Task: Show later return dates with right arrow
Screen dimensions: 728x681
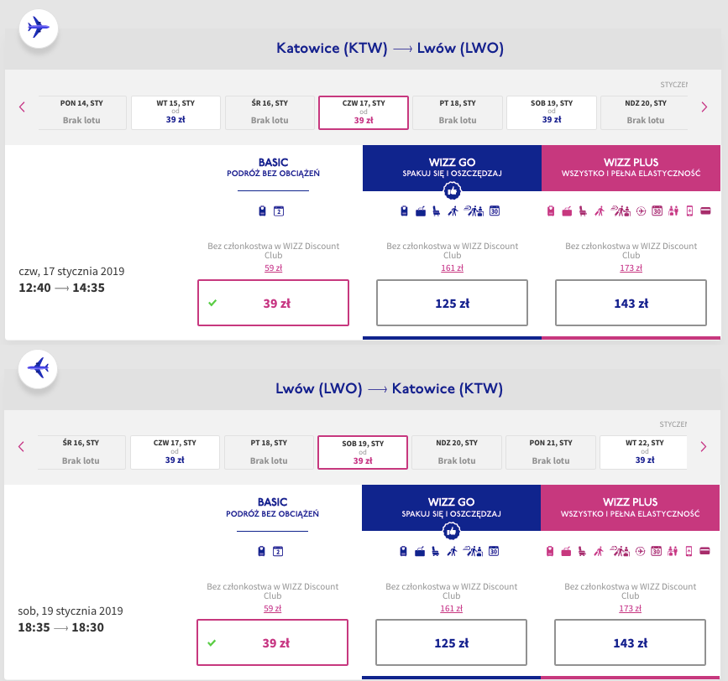Action: [704, 446]
